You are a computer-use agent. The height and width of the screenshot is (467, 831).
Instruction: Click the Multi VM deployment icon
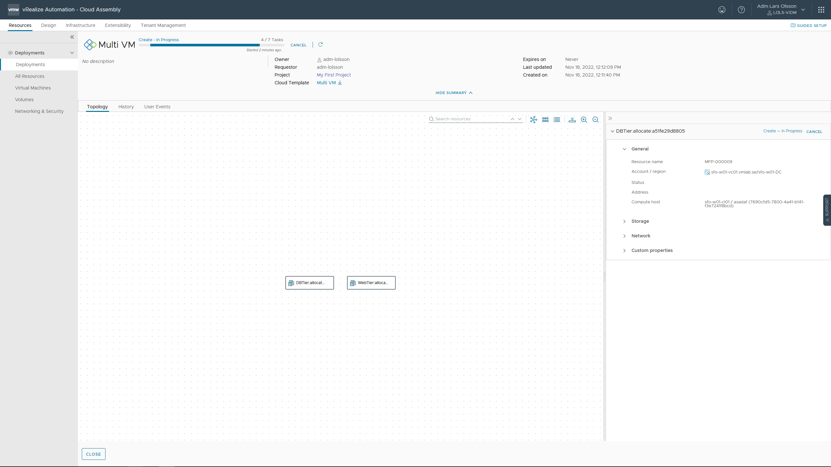[x=90, y=45]
